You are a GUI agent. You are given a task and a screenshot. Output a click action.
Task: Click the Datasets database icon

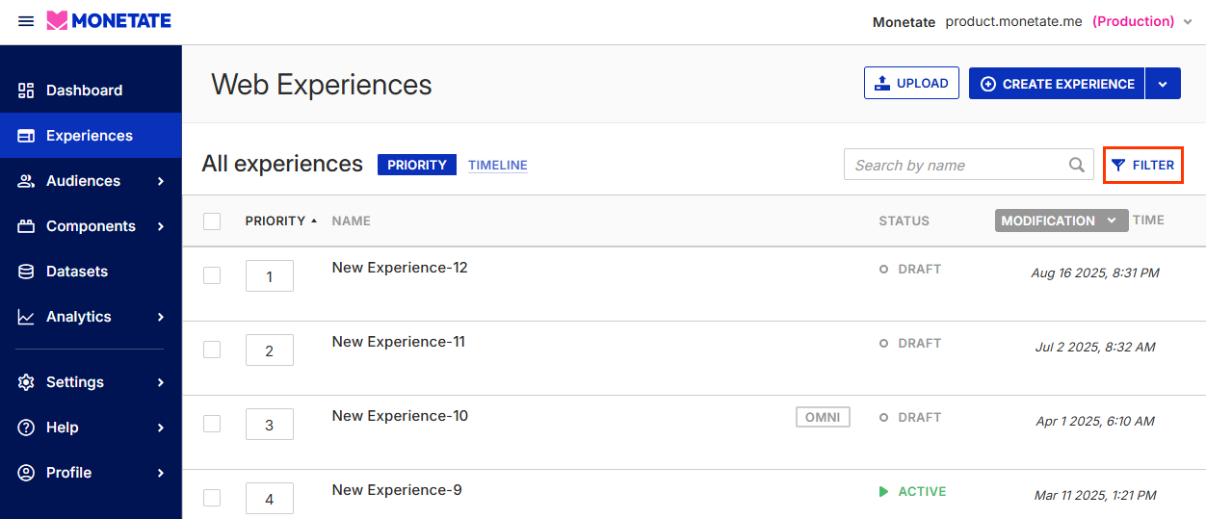tap(26, 272)
